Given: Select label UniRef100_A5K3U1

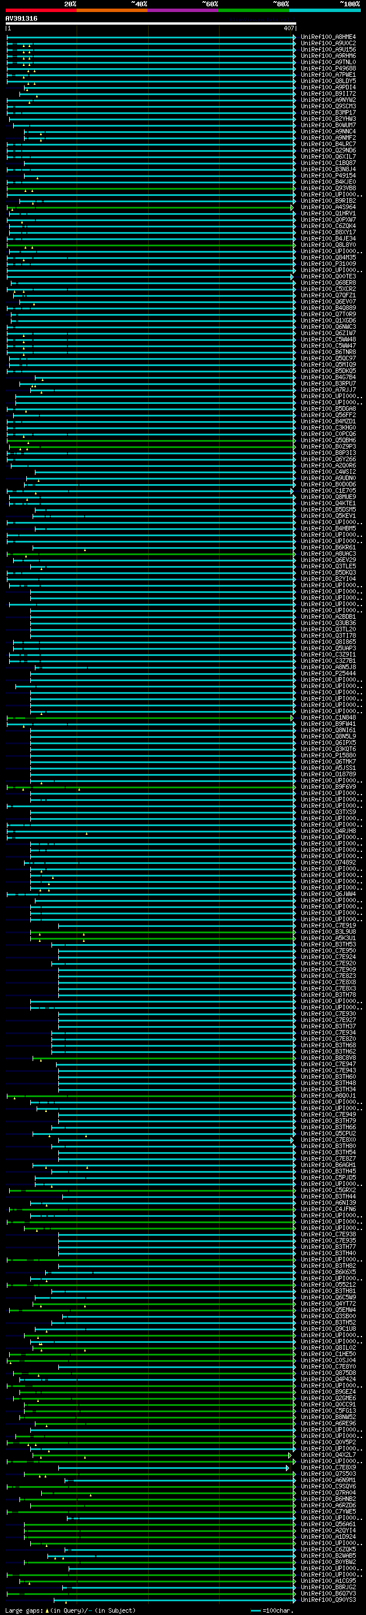Looking at the screenshot, I should coord(328,938).
